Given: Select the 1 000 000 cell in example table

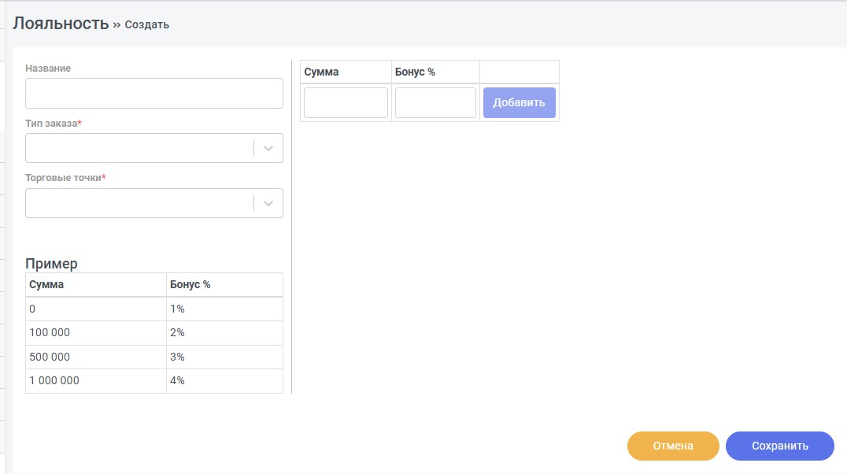Looking at the screenshot, I should (x=95, y=380).
